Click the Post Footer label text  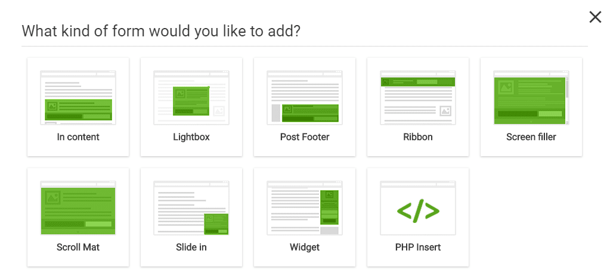pos(305,137)
